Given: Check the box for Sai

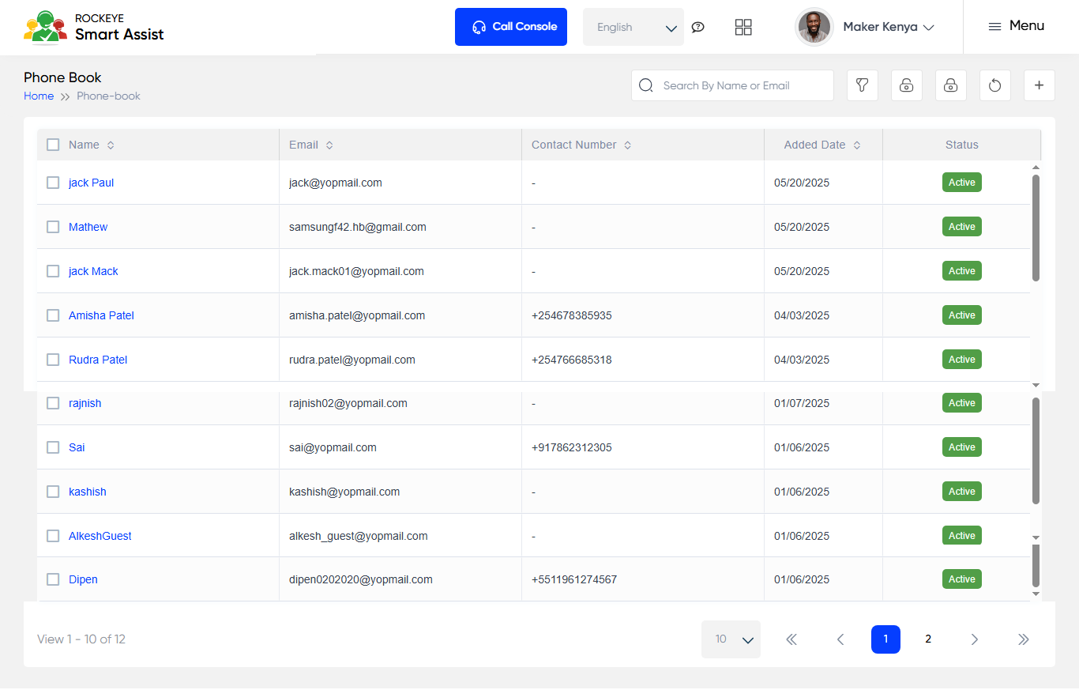Looking at the screenshot, I should point(53,447).
